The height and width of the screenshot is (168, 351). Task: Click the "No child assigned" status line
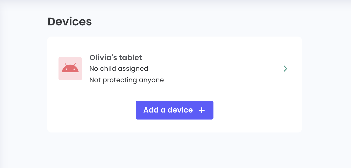119,68
